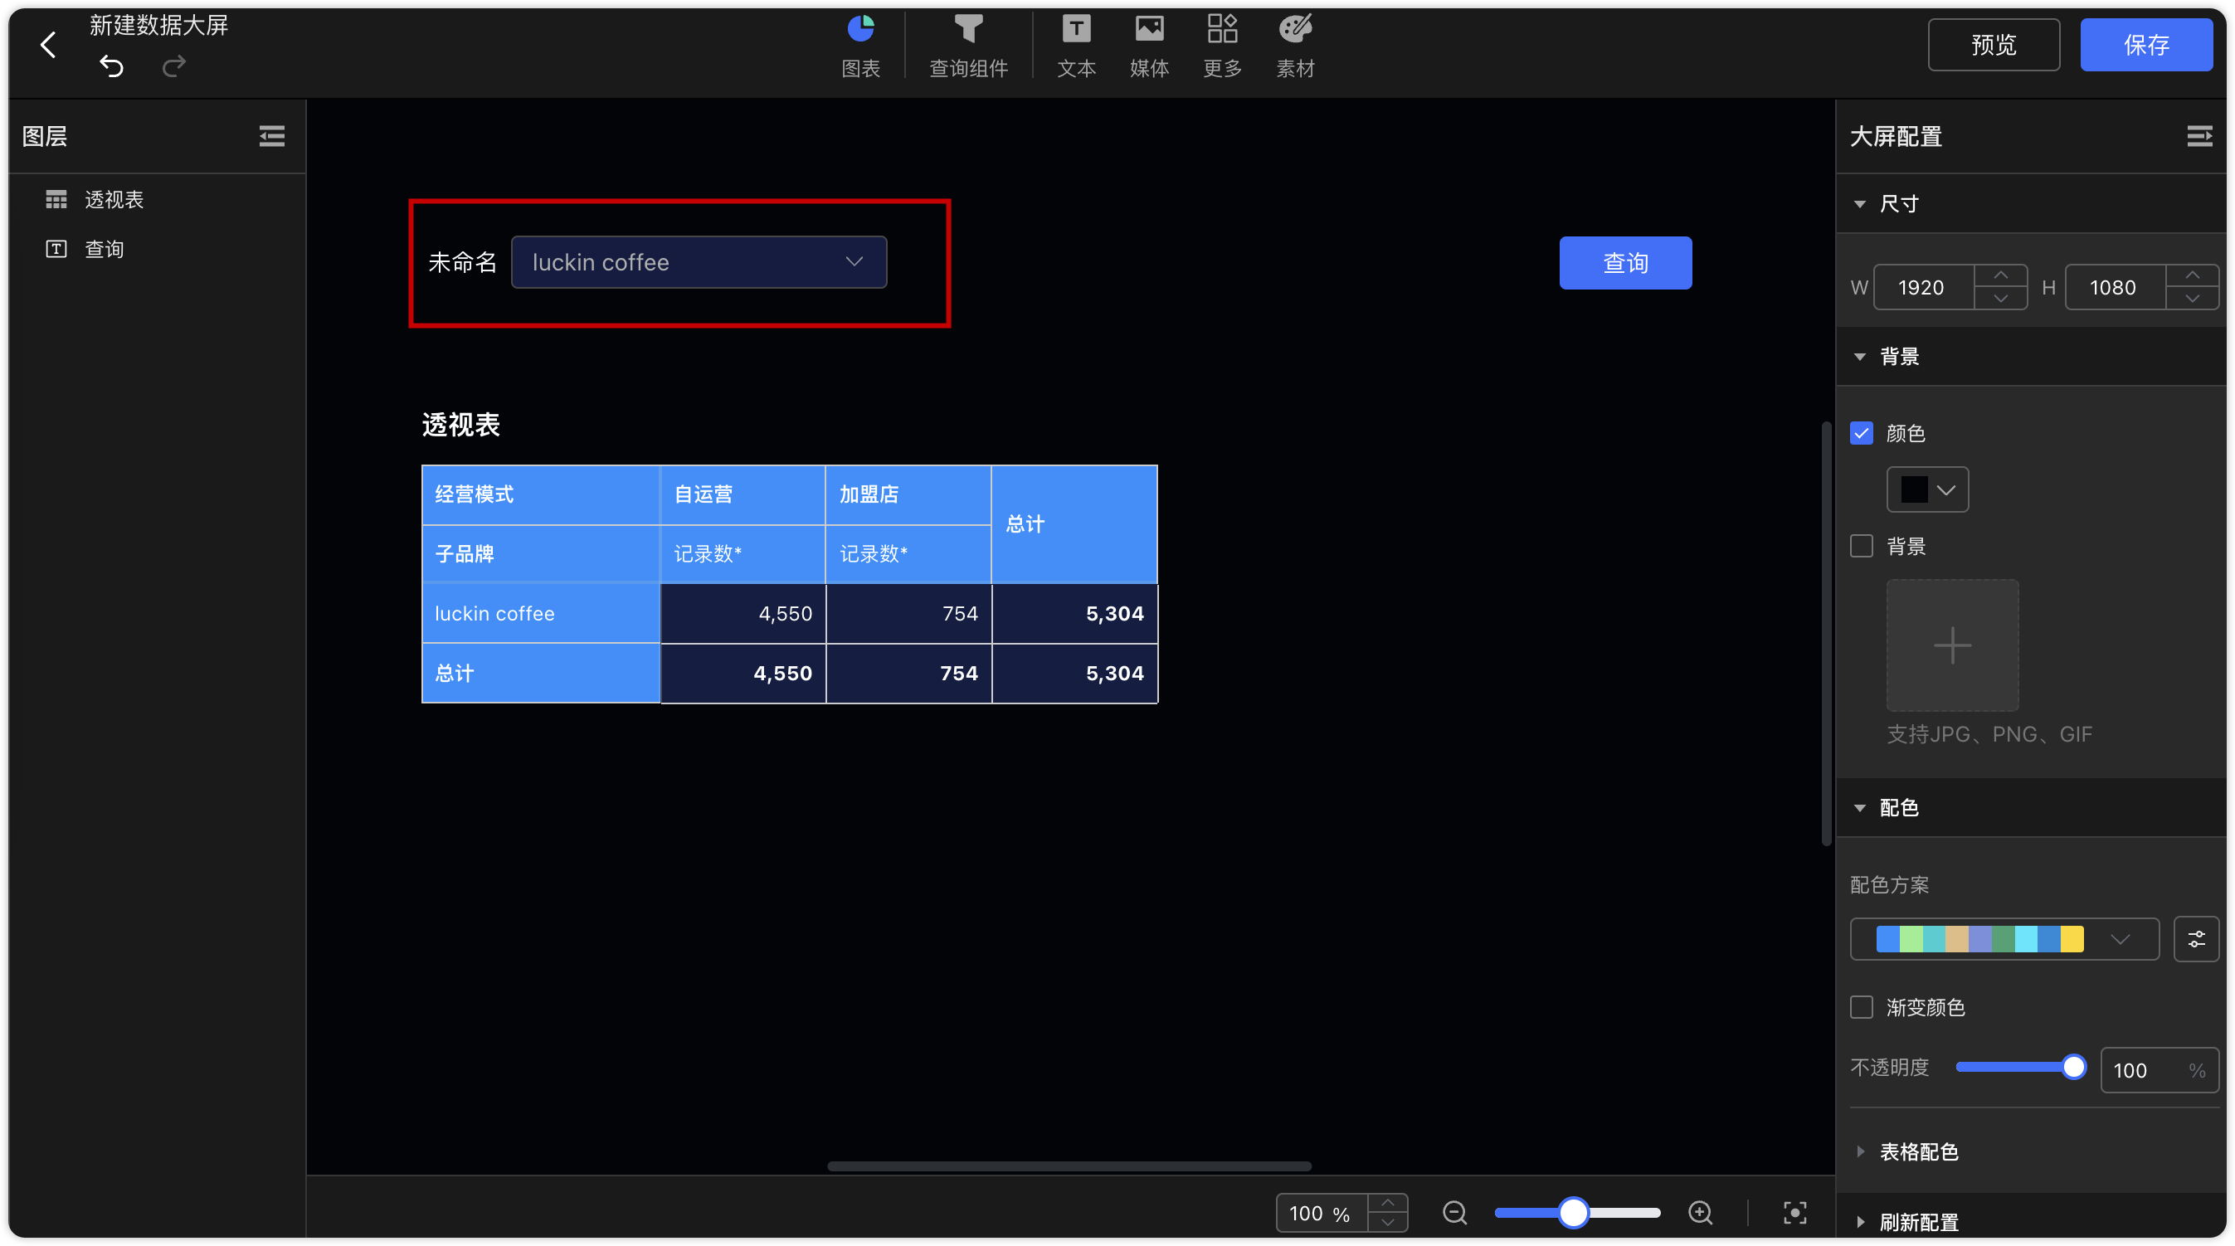This screenshot has width=2235, height=1246.
Task: Go back using the top-left arrow
Action: (49, 44)
